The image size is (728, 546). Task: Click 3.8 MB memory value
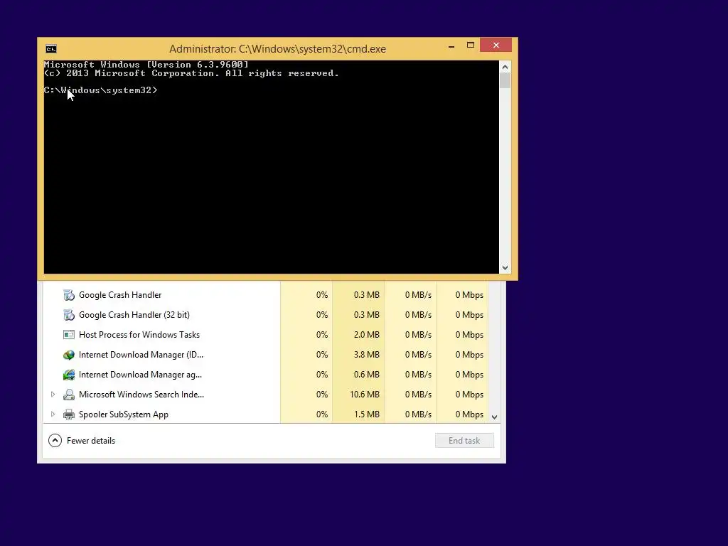coord(367,355)
